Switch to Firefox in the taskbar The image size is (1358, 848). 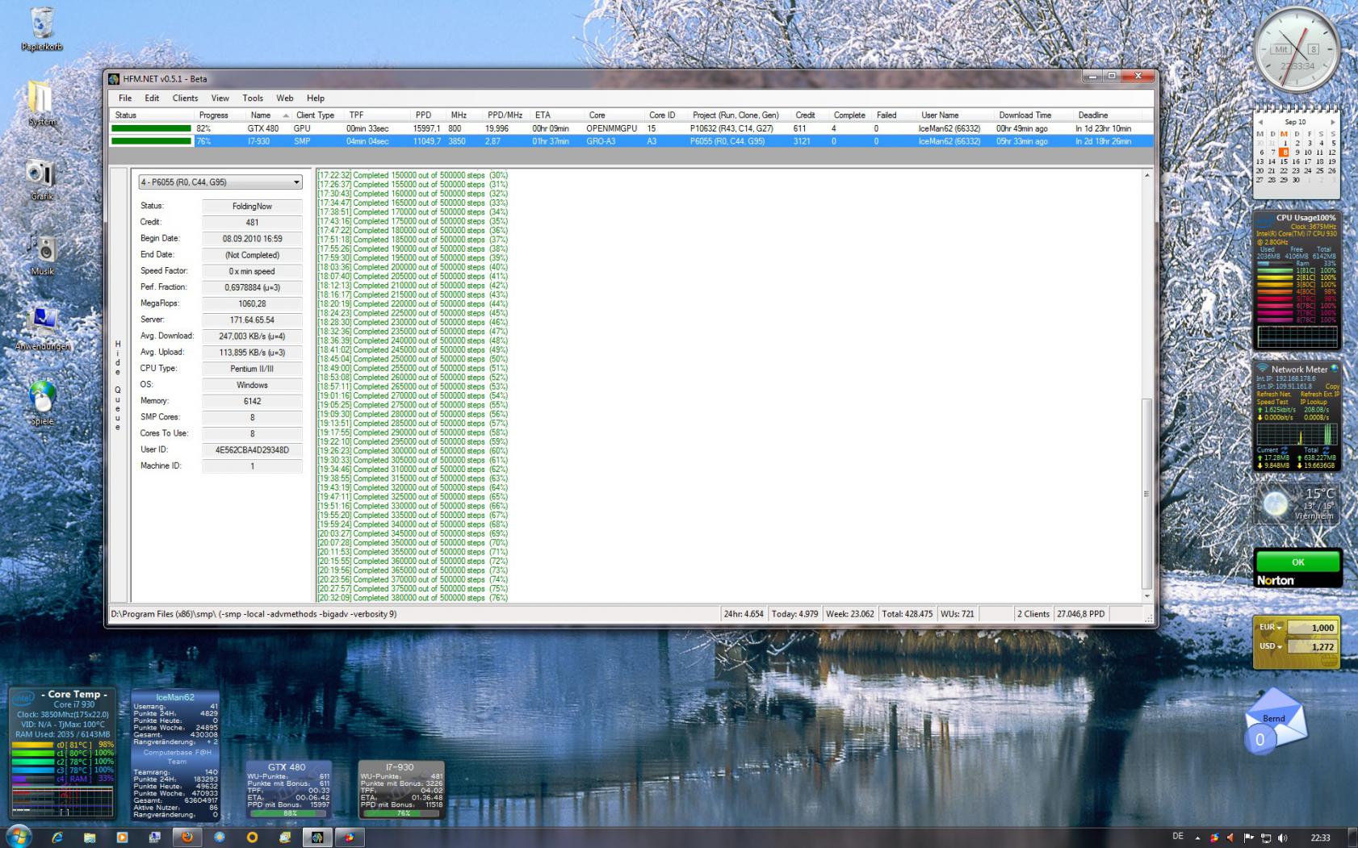point(187,838)
